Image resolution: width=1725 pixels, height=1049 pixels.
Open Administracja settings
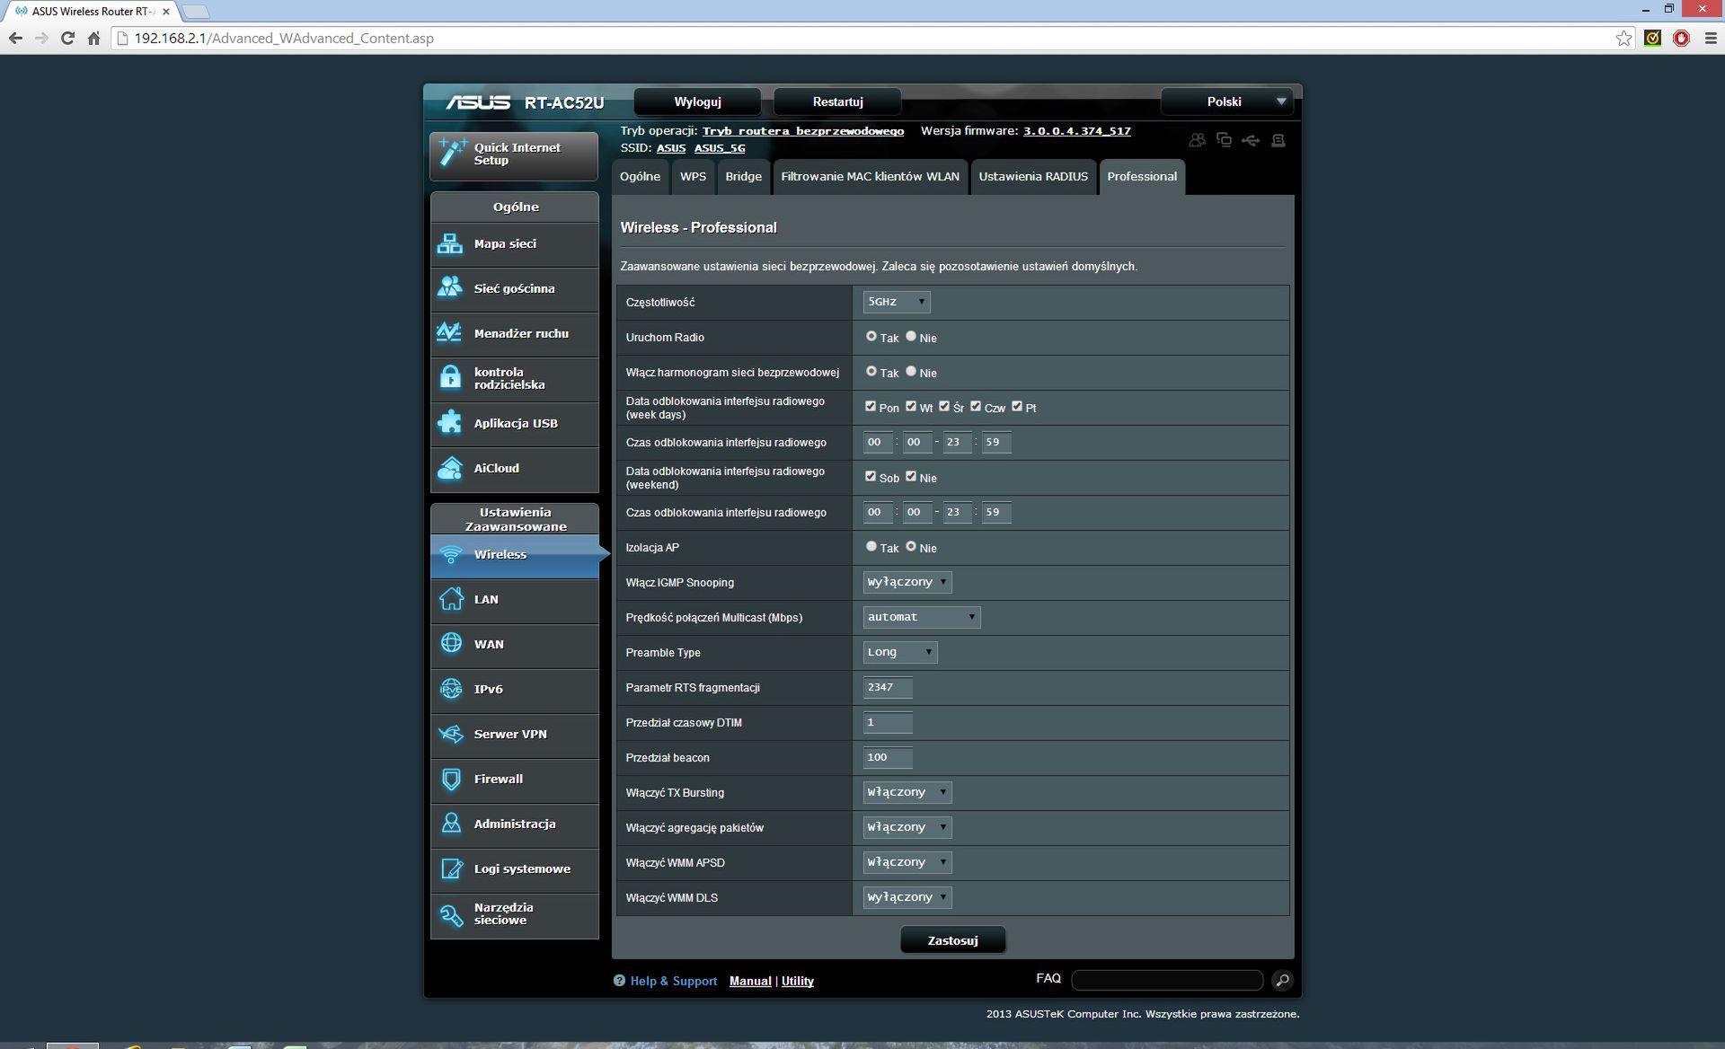pos(514,824)
